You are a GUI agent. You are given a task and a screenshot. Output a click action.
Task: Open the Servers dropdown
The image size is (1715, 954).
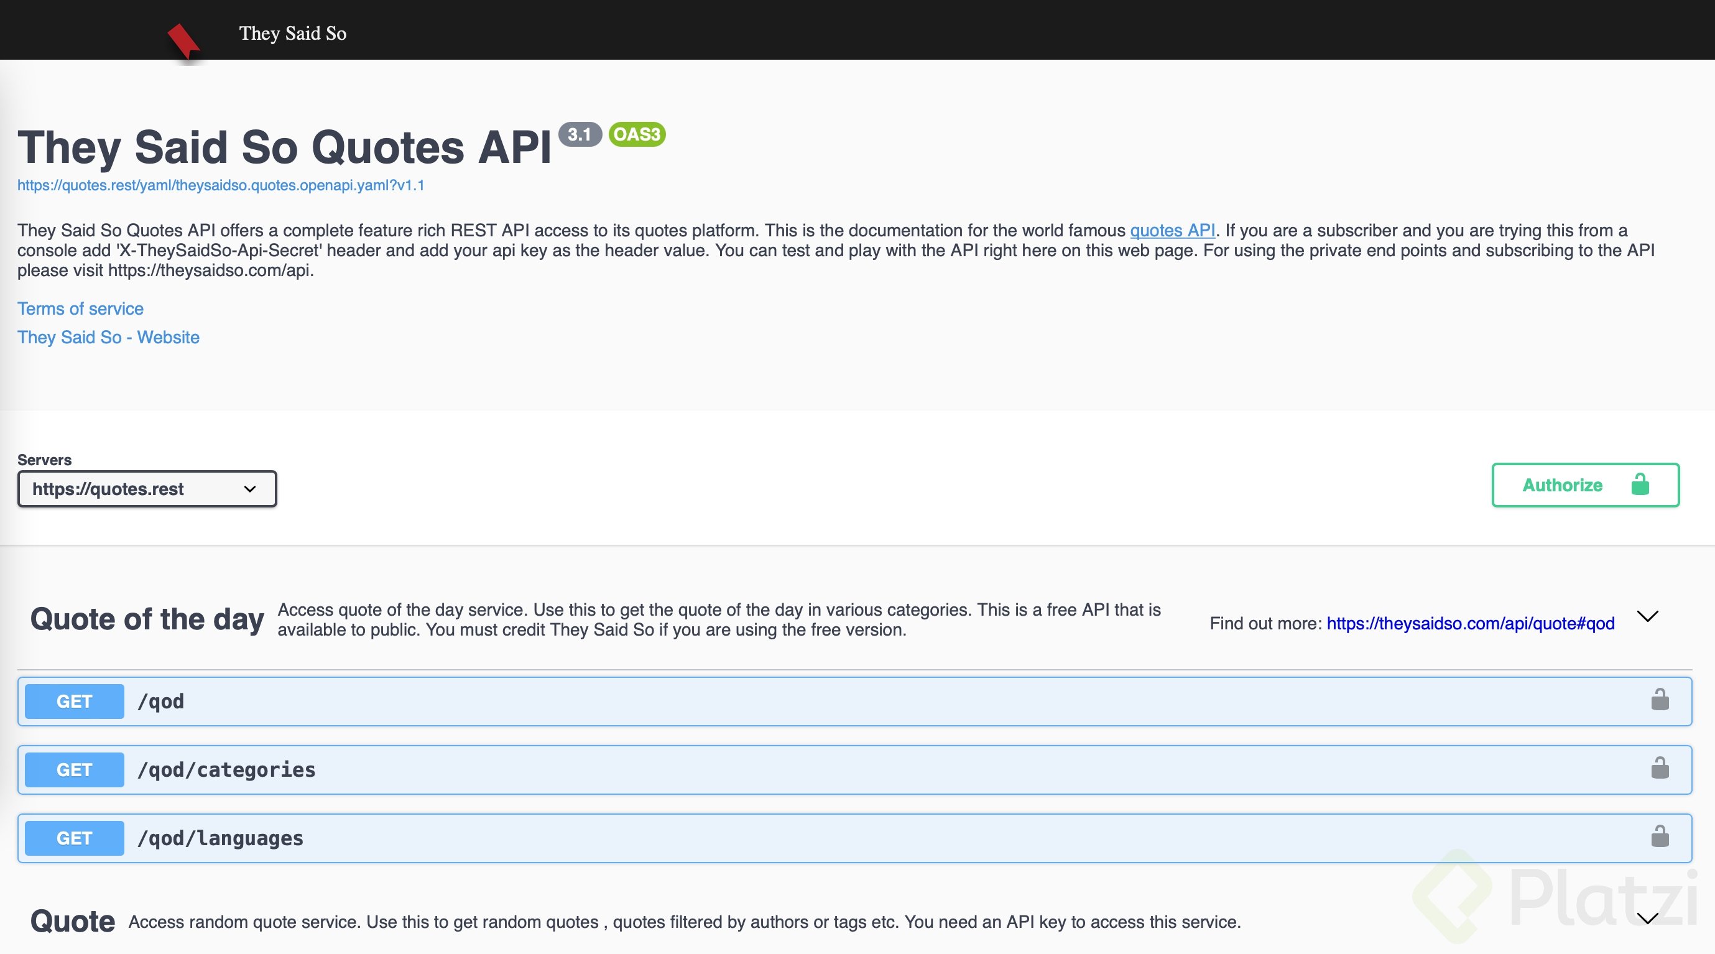pyautogui.click(x=147, y=489)
